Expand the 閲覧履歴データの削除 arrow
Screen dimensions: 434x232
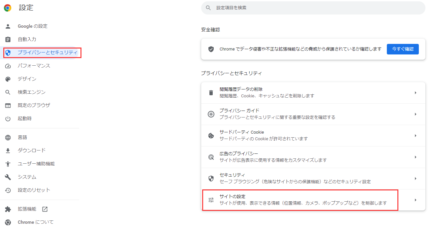click(x=416, y=92)
